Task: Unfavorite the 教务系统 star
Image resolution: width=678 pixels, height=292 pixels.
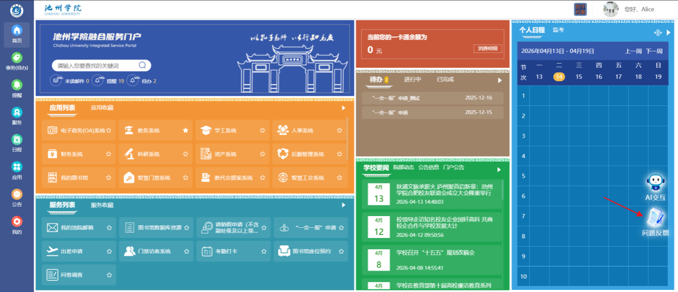Action: (x=185, y=130)
